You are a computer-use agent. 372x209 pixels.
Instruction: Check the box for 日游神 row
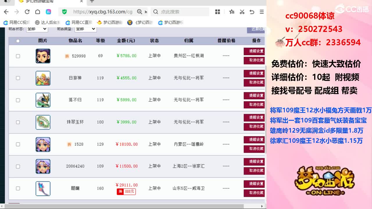[x=18, y=78]
